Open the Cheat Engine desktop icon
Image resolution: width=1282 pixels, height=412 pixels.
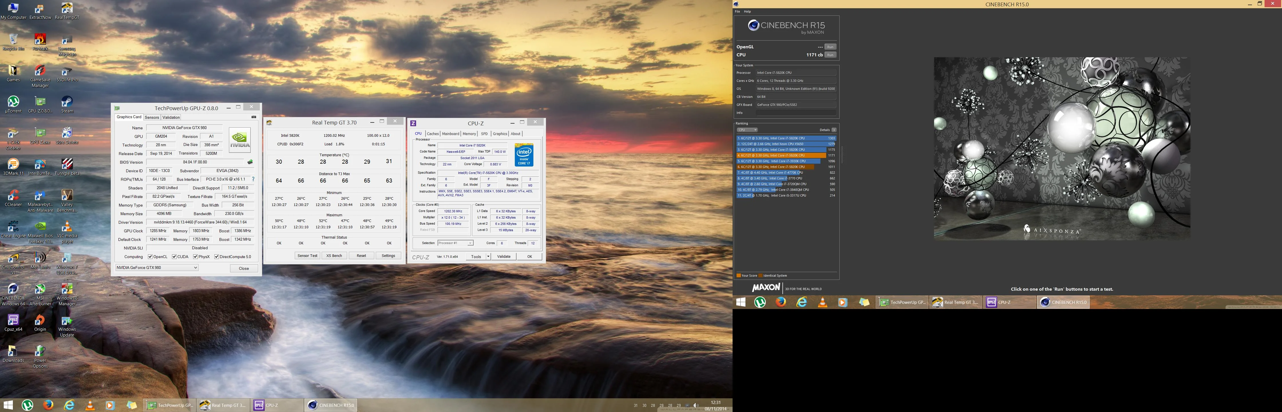(x=13, y=229)
